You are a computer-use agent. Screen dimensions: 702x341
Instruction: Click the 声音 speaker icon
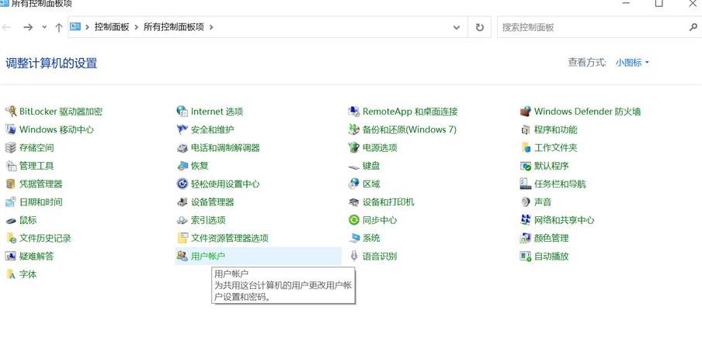526,202
